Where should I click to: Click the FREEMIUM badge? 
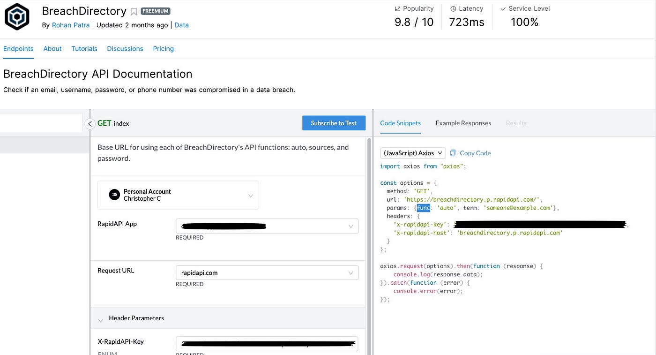tap(156, 11)
